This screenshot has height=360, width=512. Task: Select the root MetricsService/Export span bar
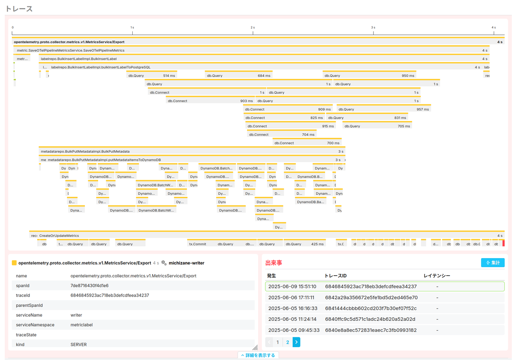(x=258, y=42)
